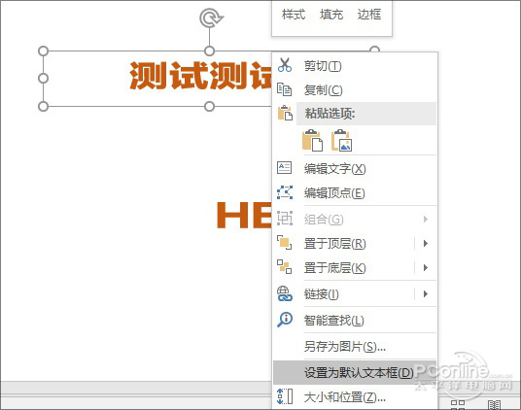521x410 pixels.
Task: Click the scissors Cut icon
Action: (x=285, y=65)
